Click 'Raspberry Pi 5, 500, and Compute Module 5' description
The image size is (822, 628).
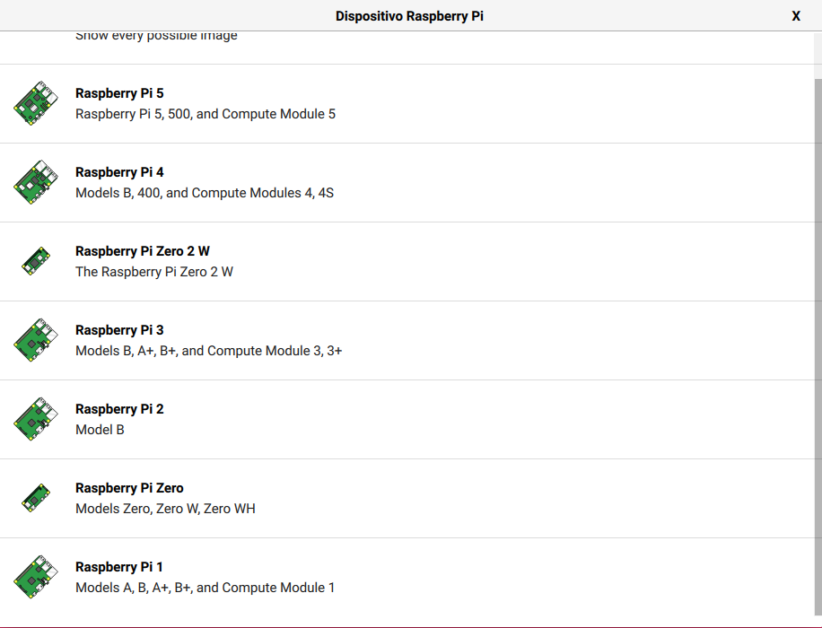[205, 114]
